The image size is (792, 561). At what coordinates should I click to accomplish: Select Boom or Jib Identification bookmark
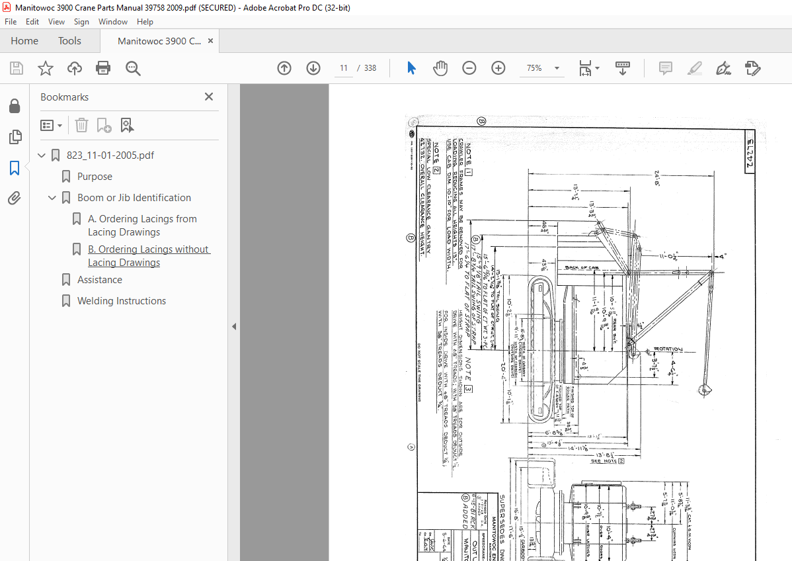click(134, 198)
